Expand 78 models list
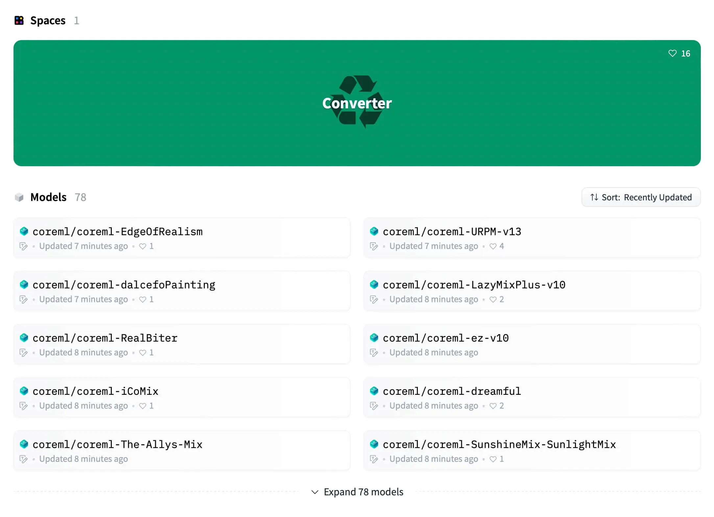This screenshot has height=517, width=714. click(x=357, y=492)
